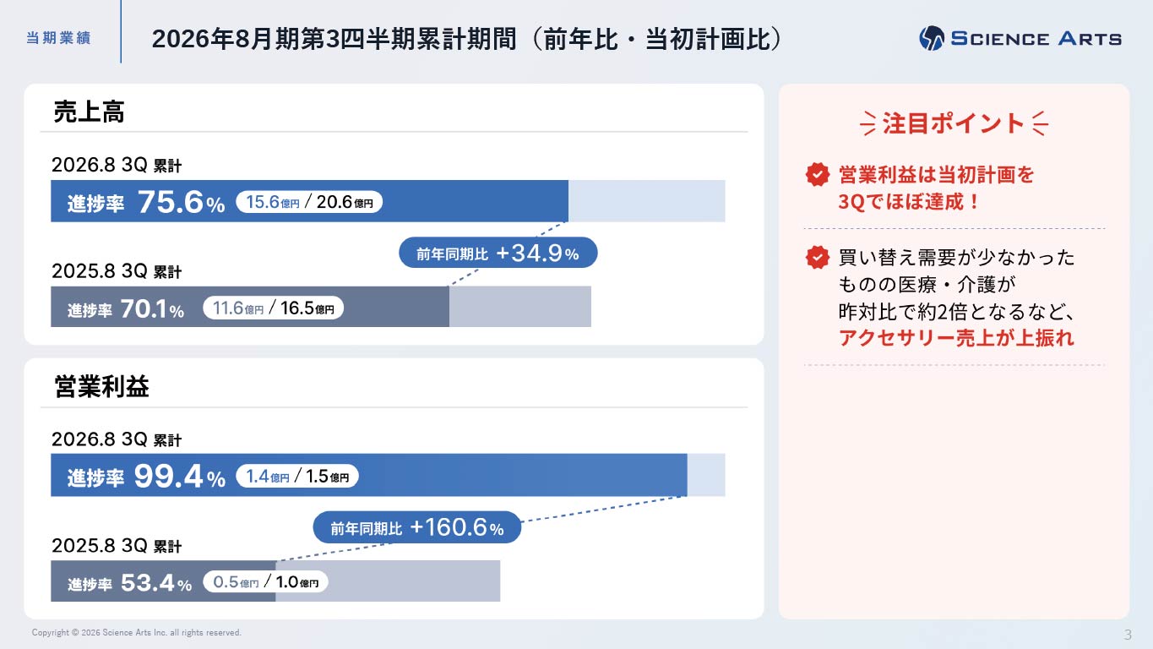
Task: Click the 当期業績 section label
Action: pos(58,39)
